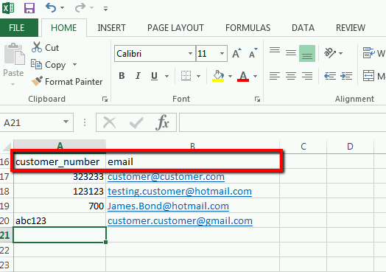Image resolution: width=386 pixels, height=272 pixels.
Task: Click the Redo arrow icon
Action: 80,8
